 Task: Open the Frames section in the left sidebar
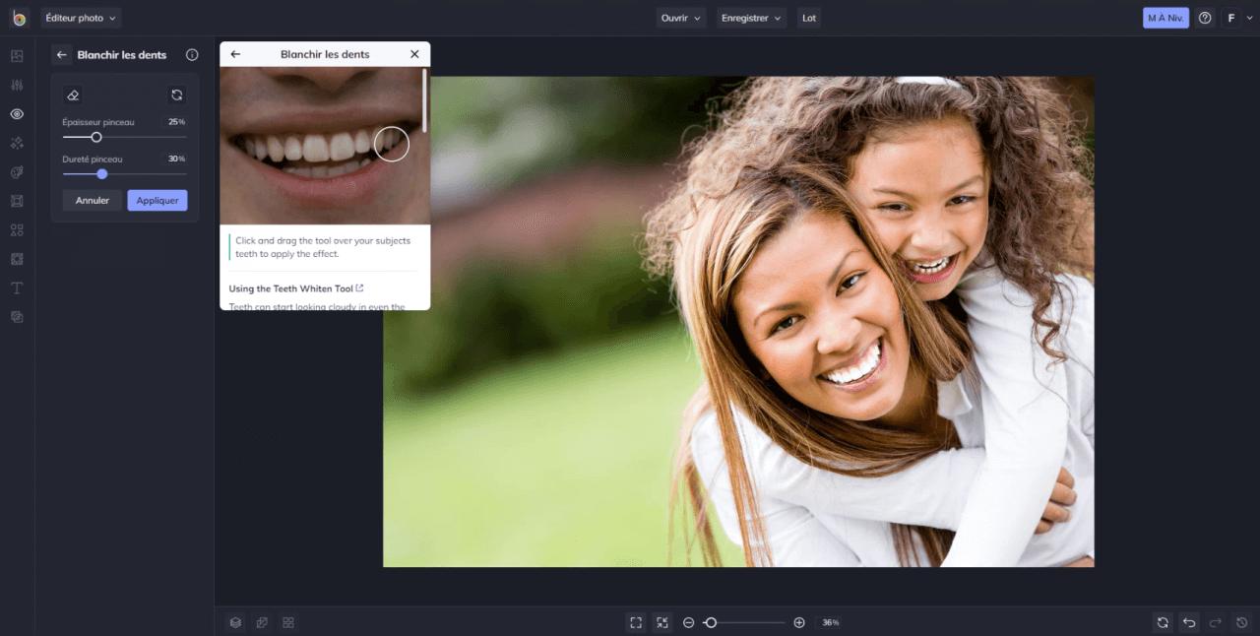click(17, 201)
